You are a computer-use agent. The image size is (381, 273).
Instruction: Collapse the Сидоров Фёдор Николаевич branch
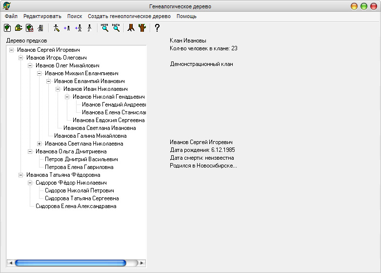(30, 183)
